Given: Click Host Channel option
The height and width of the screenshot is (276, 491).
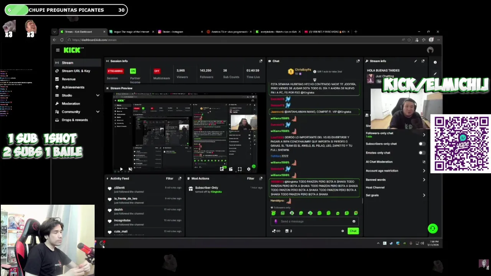Looking at the screenshot, I should point(375,187).
